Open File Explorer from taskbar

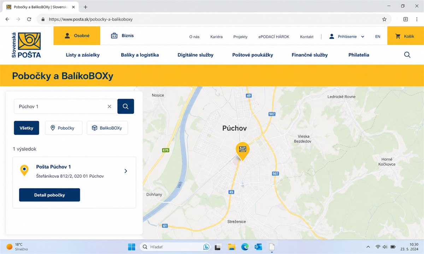231,247
